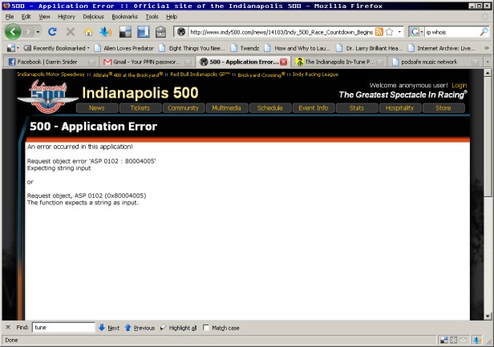Open the Bookmarks menu

click(x=124, y=16)
